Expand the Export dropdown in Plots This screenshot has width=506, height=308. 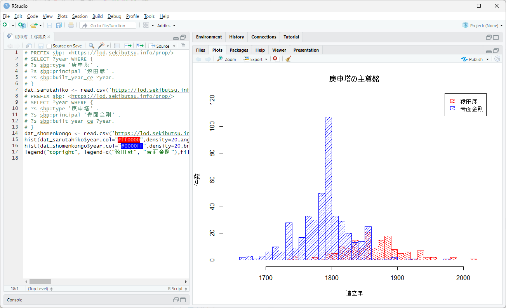coord(255,59)
